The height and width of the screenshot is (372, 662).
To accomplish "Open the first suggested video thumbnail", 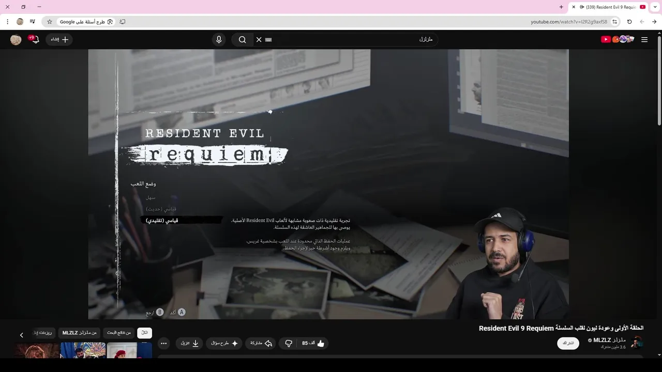I will point(129,350).
